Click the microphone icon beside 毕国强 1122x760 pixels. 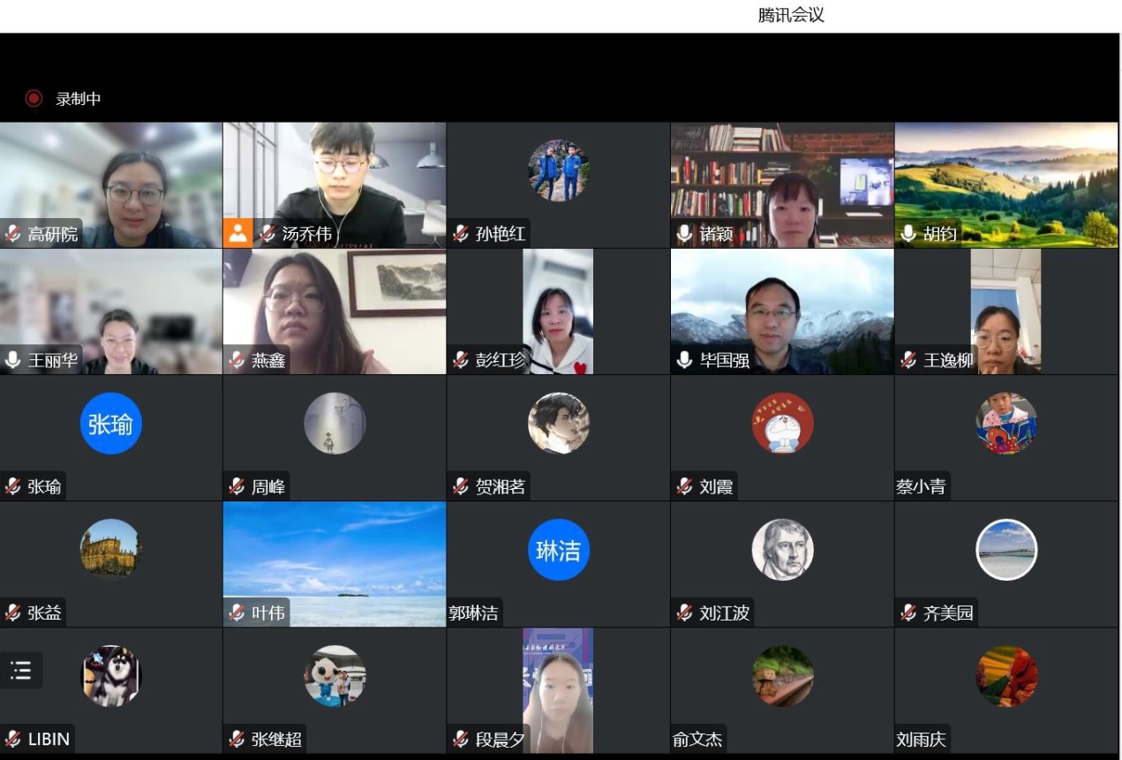click(685, 360)
